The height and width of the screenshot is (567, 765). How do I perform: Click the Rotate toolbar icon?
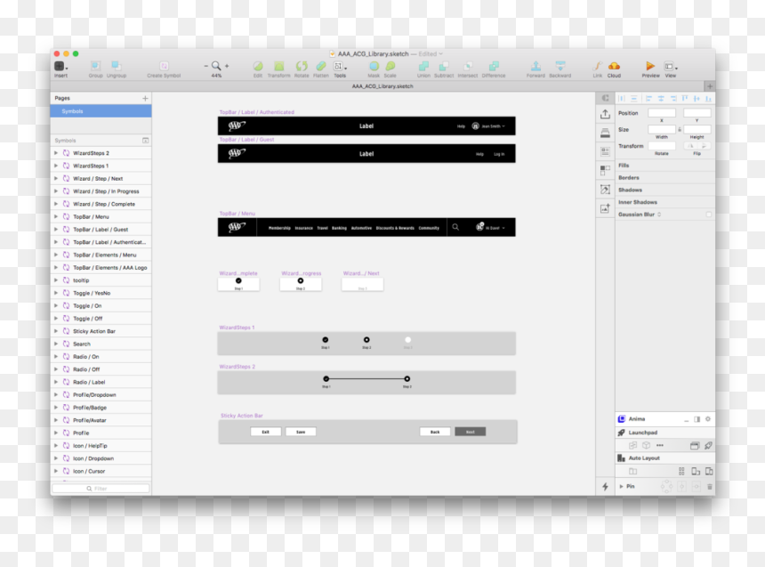(302, 66)
